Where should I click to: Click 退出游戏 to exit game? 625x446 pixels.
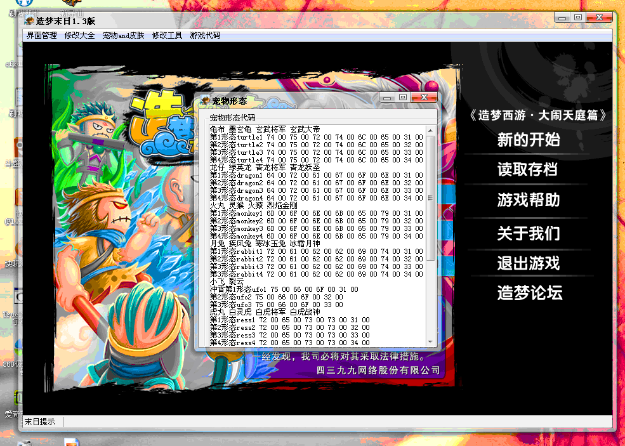[529, 263]
